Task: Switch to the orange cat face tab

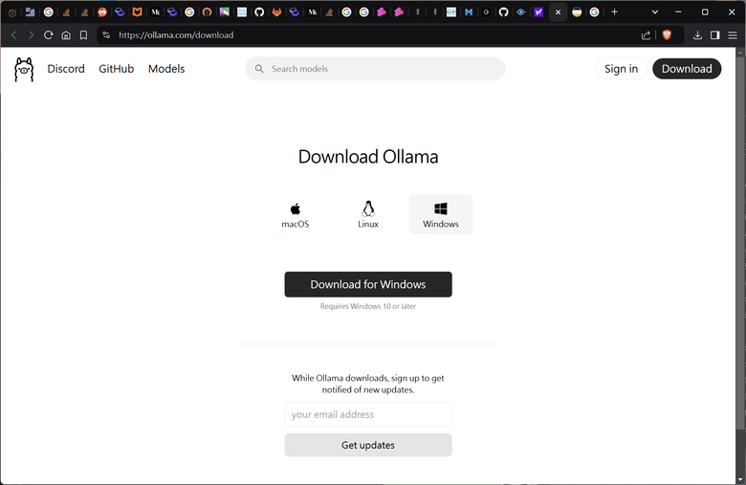Action: coord(137,12)
